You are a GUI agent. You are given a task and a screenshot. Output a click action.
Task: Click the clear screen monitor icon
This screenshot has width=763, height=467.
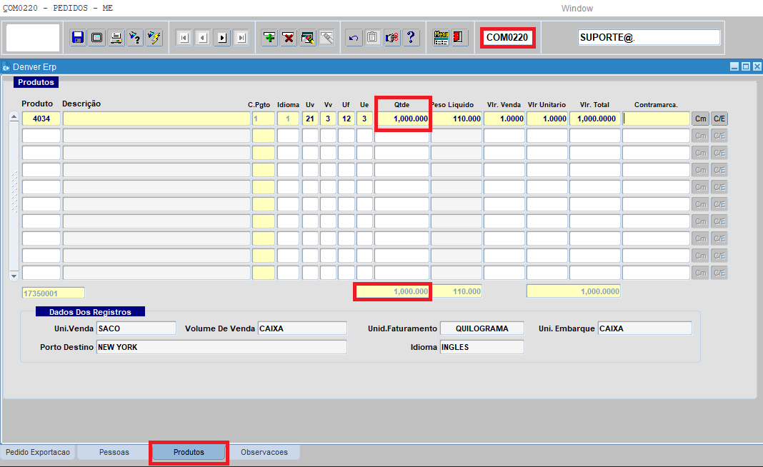click(x=97, y=37)
